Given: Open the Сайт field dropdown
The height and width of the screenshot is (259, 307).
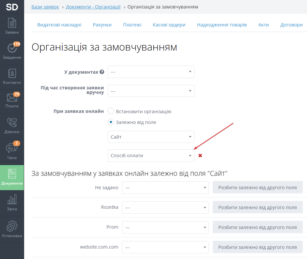Looking at the screenshot, I should pos(151,137).
